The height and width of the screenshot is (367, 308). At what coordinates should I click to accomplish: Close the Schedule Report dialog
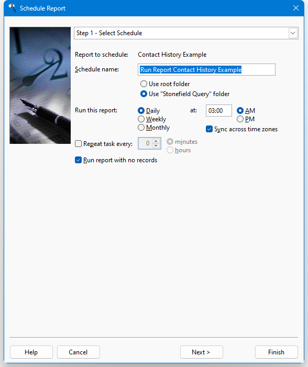[x=296, y=8]
